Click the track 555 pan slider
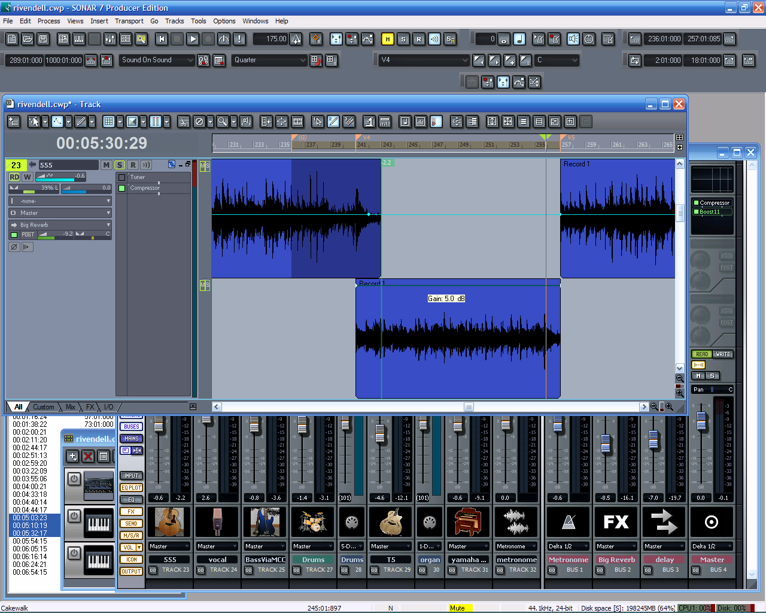Viewport: 766px width, 613px height. point(33,188)
